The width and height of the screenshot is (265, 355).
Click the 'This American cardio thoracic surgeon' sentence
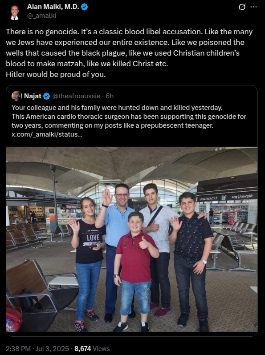pos(129,121)
